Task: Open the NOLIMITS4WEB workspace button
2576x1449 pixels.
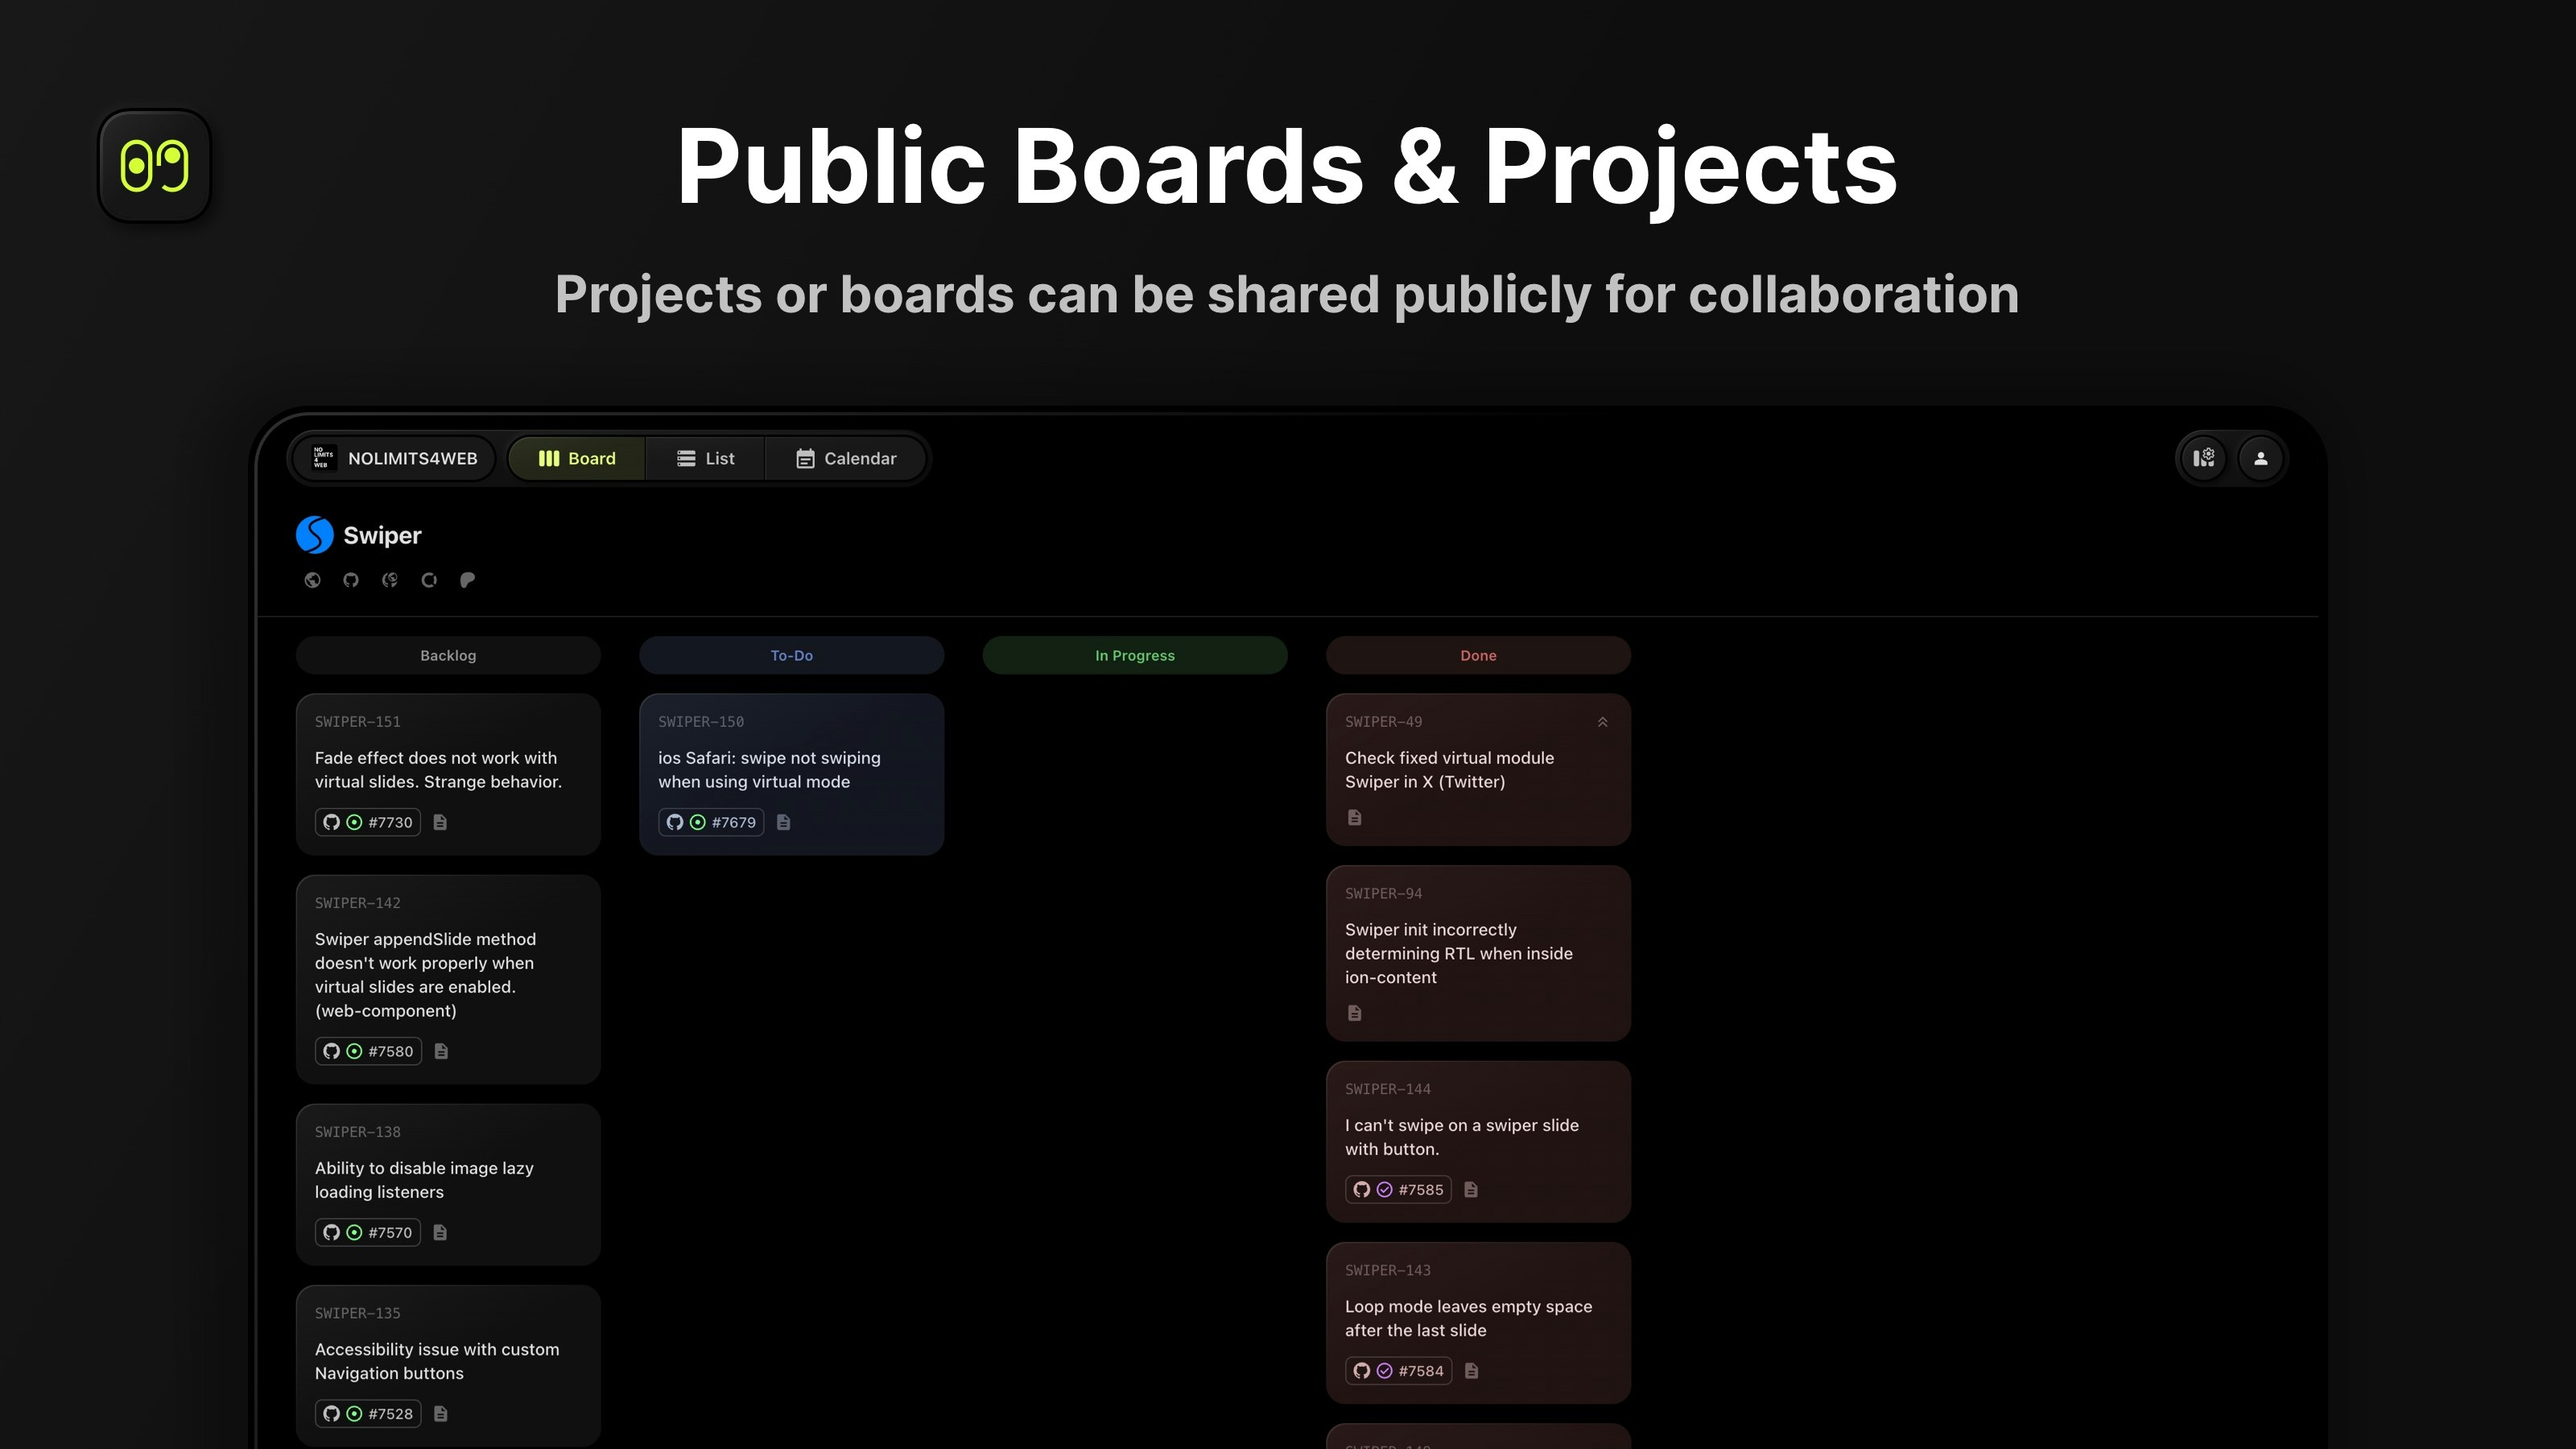Action: tap(394, 458)
